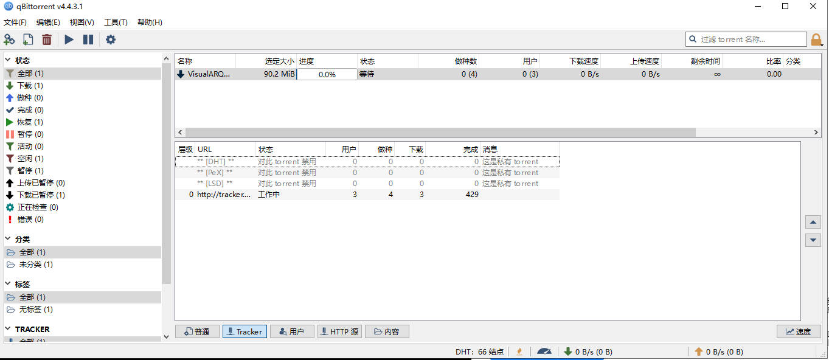Click the red delete torrent icon
Viewport: 829px width, 360px height.
click(x=47, y=40)
